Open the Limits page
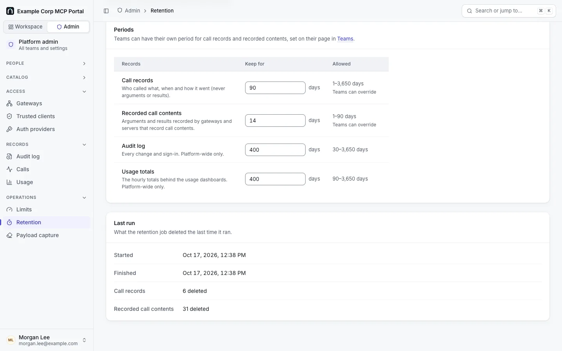The height and width of the screenshot is (351, 562). [46, 209]
